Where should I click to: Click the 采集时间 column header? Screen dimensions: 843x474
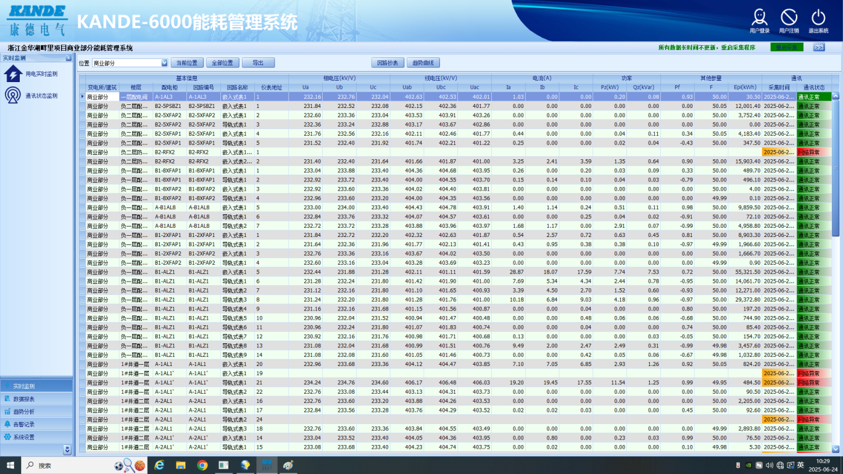779,88
